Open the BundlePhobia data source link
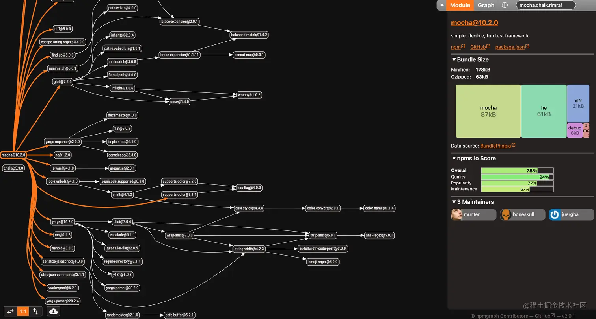Screen dimensions: 596x319 pyautogui.click(x=498, y=146)
